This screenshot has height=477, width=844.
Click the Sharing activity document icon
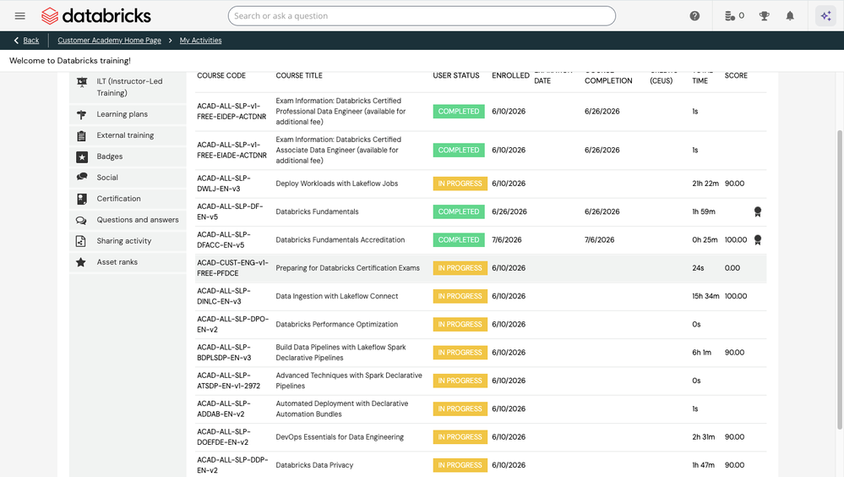[81, 241]
